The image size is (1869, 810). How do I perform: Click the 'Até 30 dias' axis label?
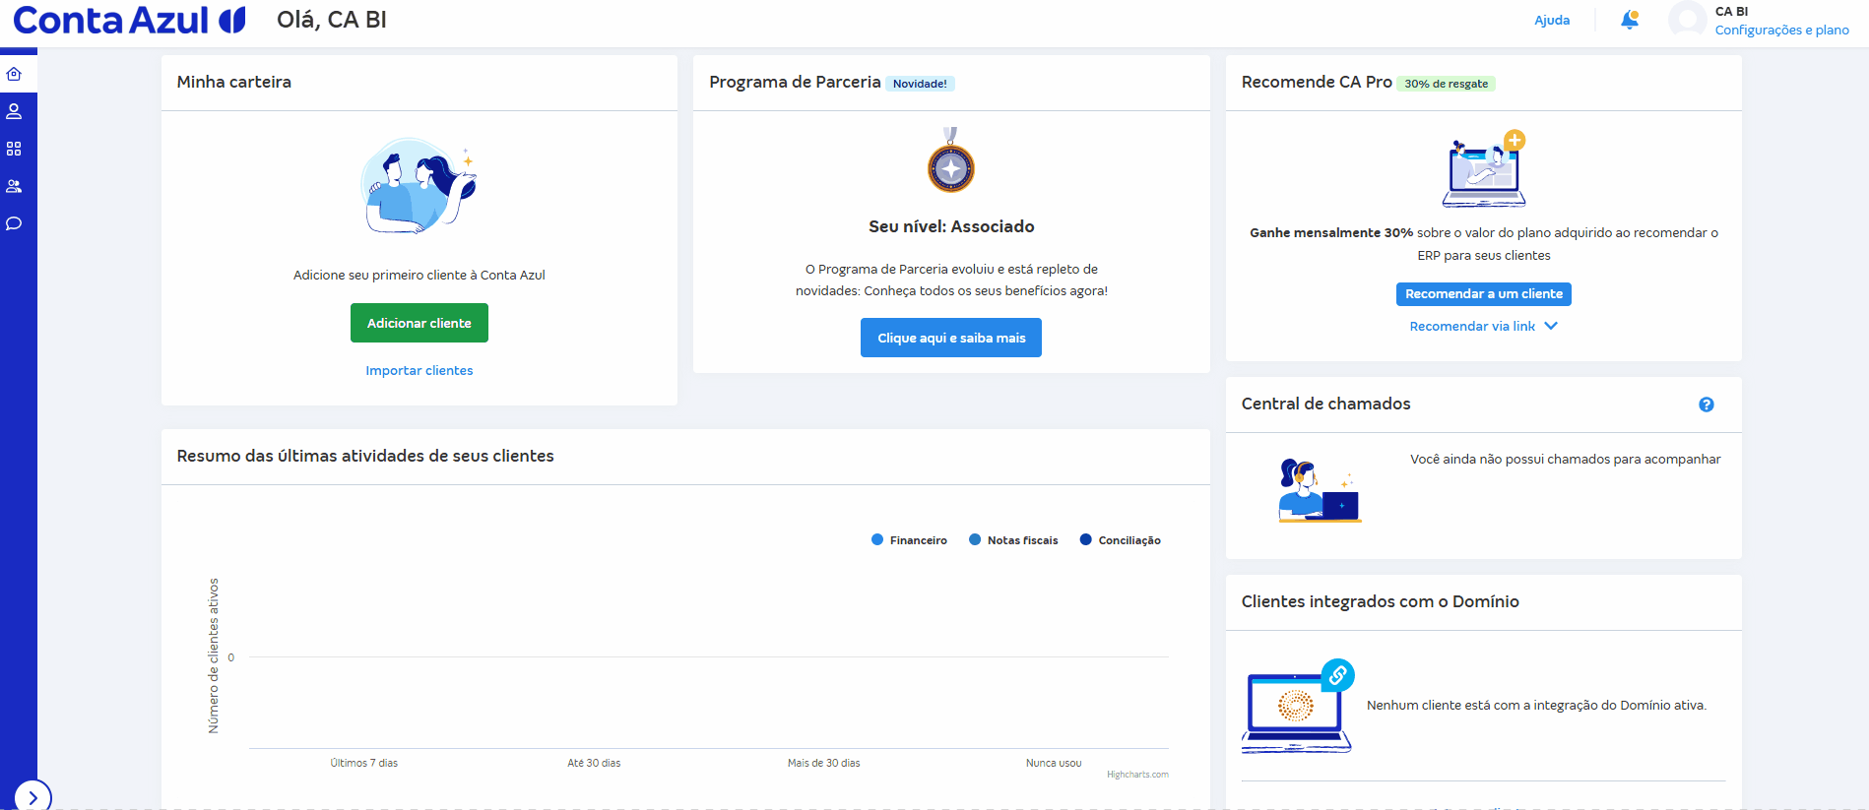594,763
